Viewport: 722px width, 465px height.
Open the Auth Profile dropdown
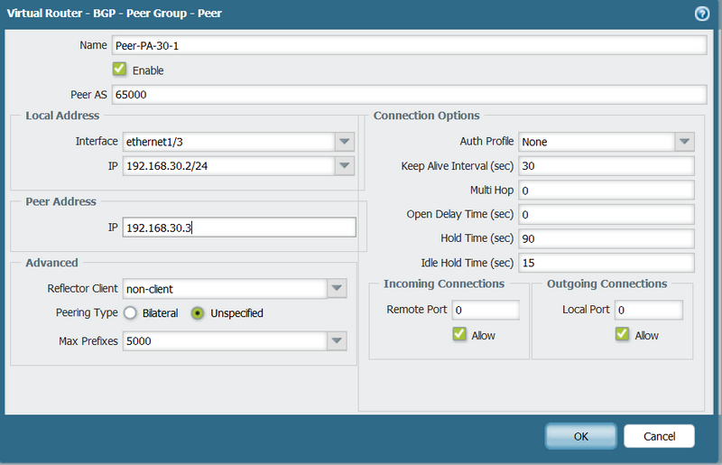pos(684,142)
